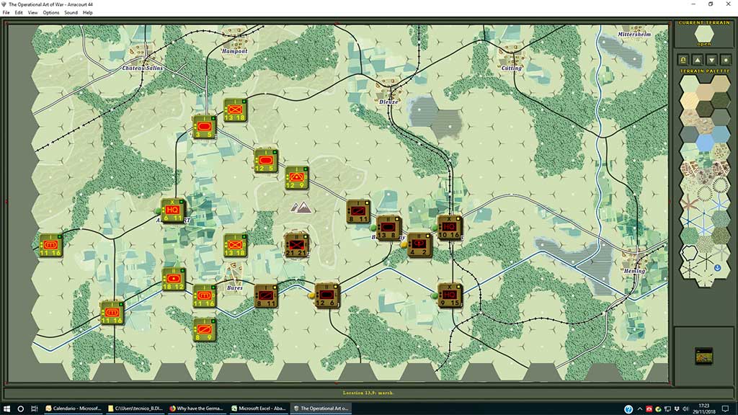Click the Location 13,9 marsh status text
The image size is (738, 415).
[368, 393]
